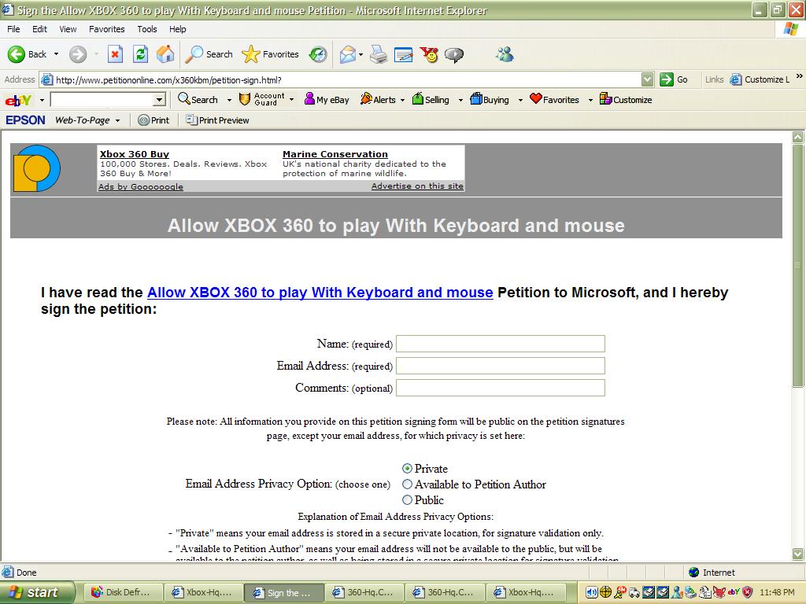Click the Comments input field

point(500,388)
